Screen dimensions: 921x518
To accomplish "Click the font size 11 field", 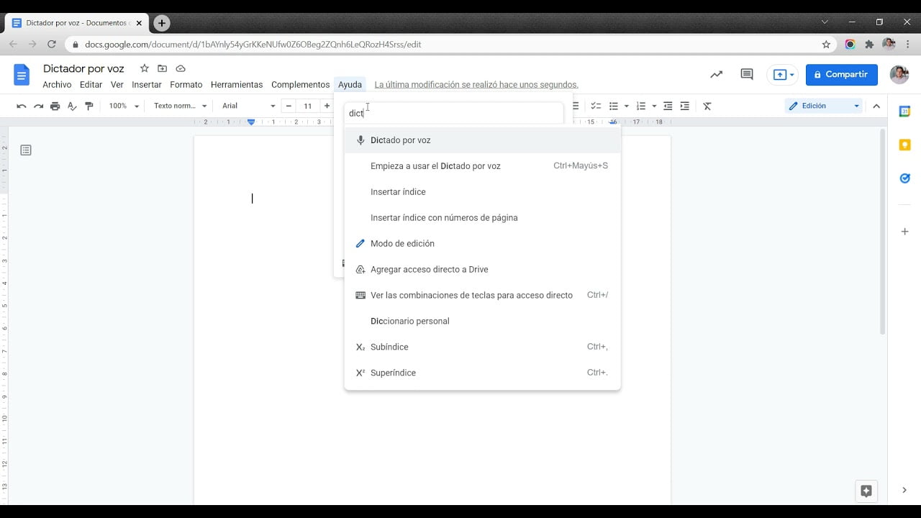I will (x=308, y=106).
